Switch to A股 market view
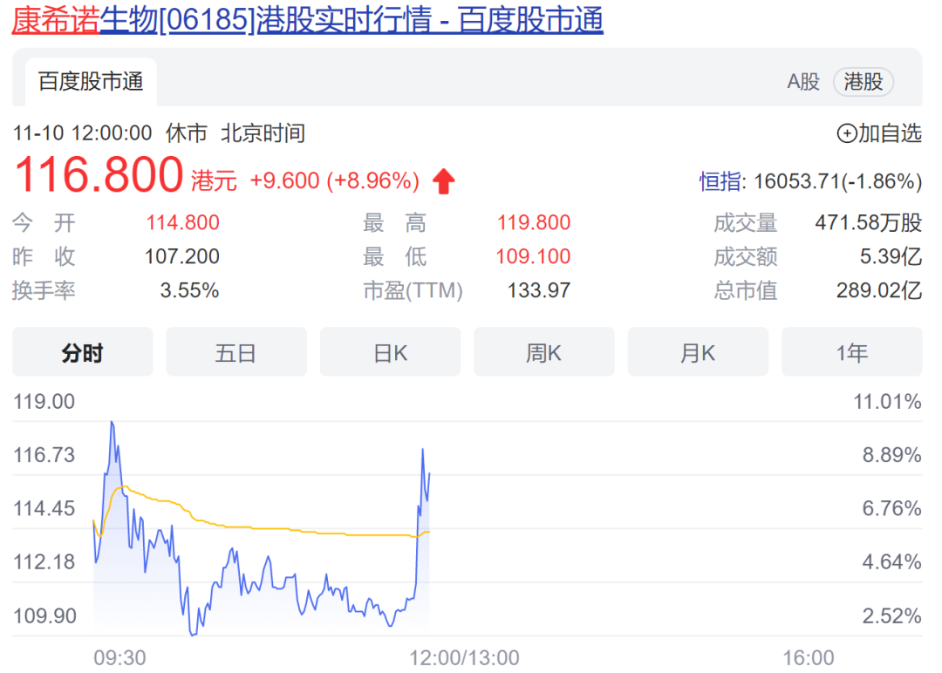The width and height of the screenshot is (942, 673). 803,82
